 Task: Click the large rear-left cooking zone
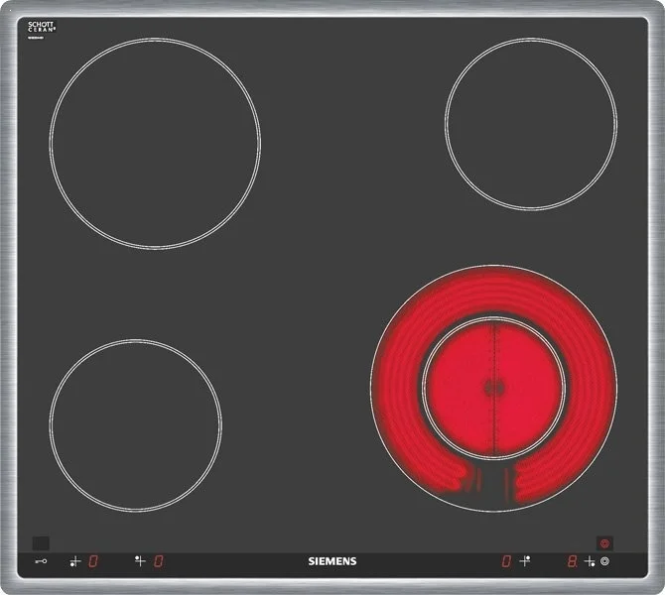coord(155,144)
